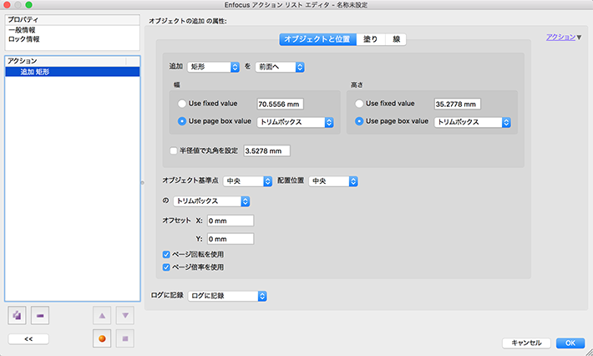Switch to the 塗り tab

pyautogui.click(x=368, y=38)
